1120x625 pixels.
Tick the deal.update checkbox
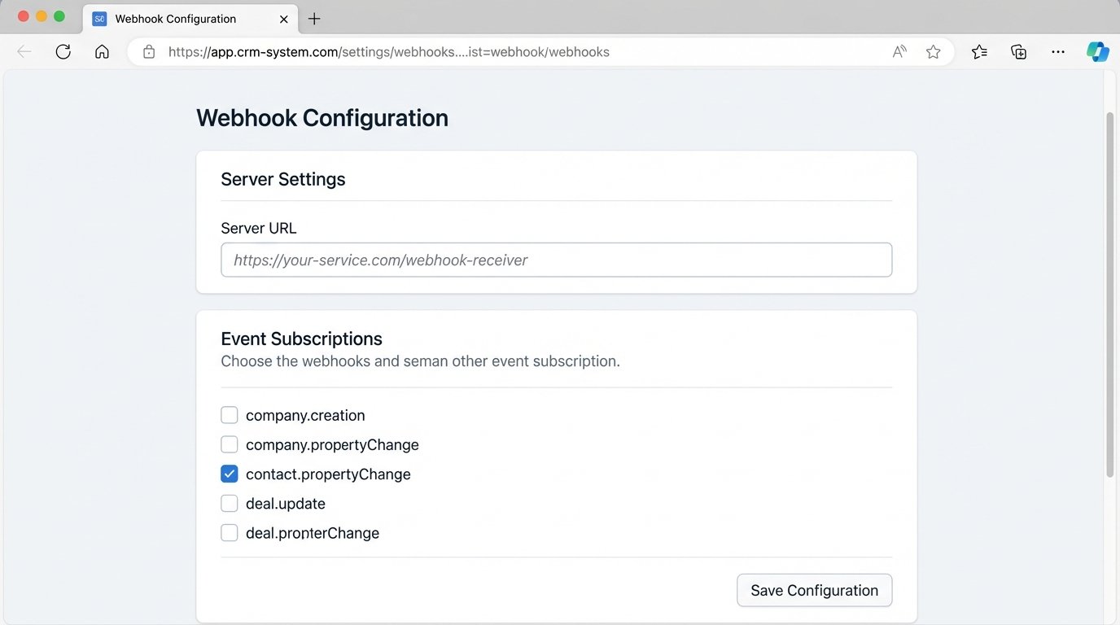(230, 504)
